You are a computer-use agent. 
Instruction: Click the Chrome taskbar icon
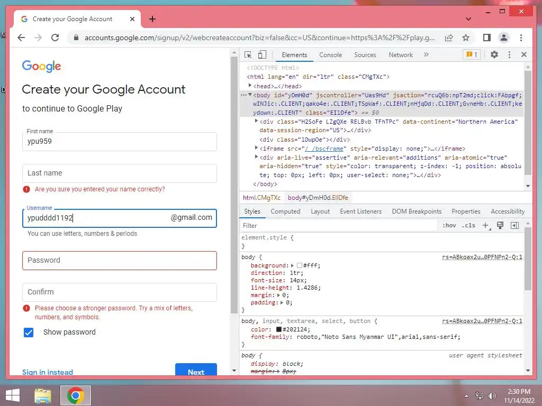click(76, 395)
